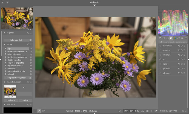The height and width of the screenshot is (114, 189).
Task: Open second darkroom window icon
Action: tap(43, 111)
